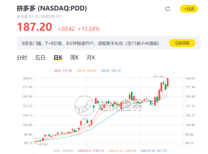Click the MA5: 175.39 indicator label

pyautogui.click(x=63, y=71)
